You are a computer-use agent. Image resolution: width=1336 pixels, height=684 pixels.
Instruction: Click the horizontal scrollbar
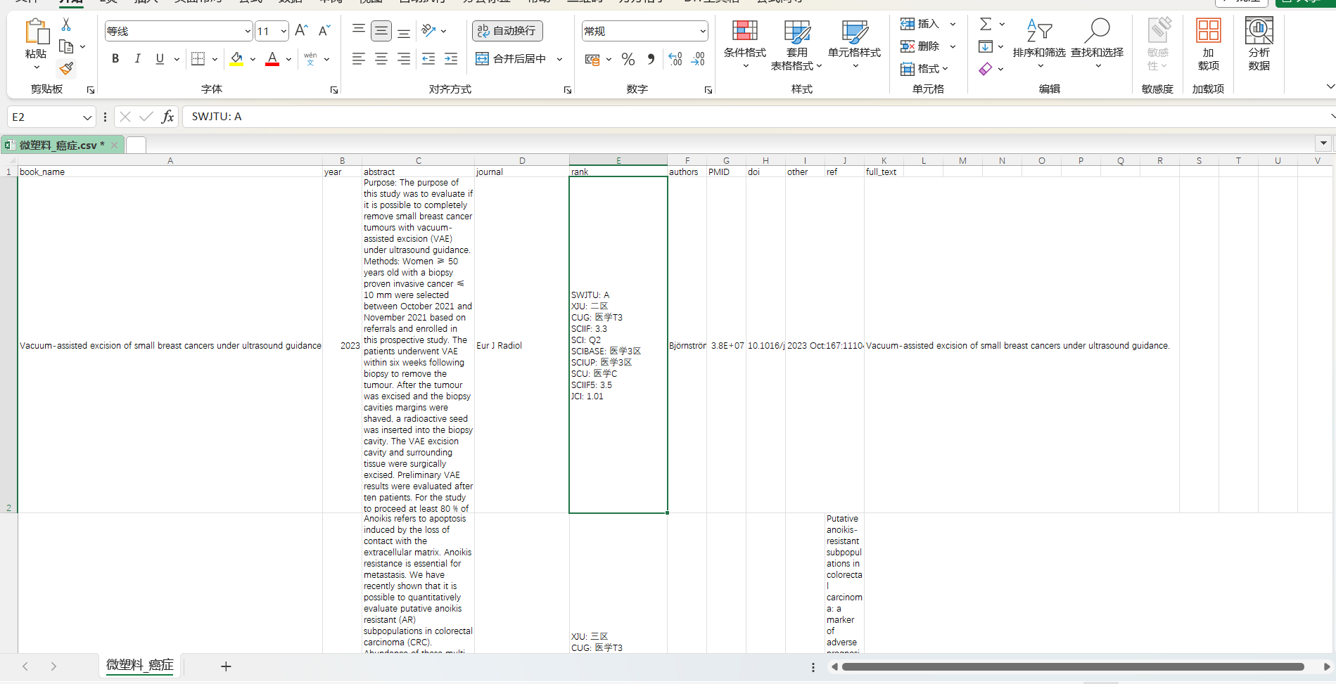[x=1073, y=666]
